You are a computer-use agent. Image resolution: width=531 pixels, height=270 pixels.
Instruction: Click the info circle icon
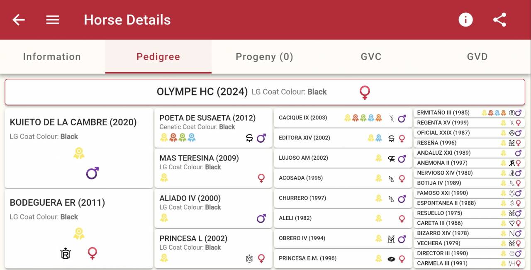(x=465, y=20)
